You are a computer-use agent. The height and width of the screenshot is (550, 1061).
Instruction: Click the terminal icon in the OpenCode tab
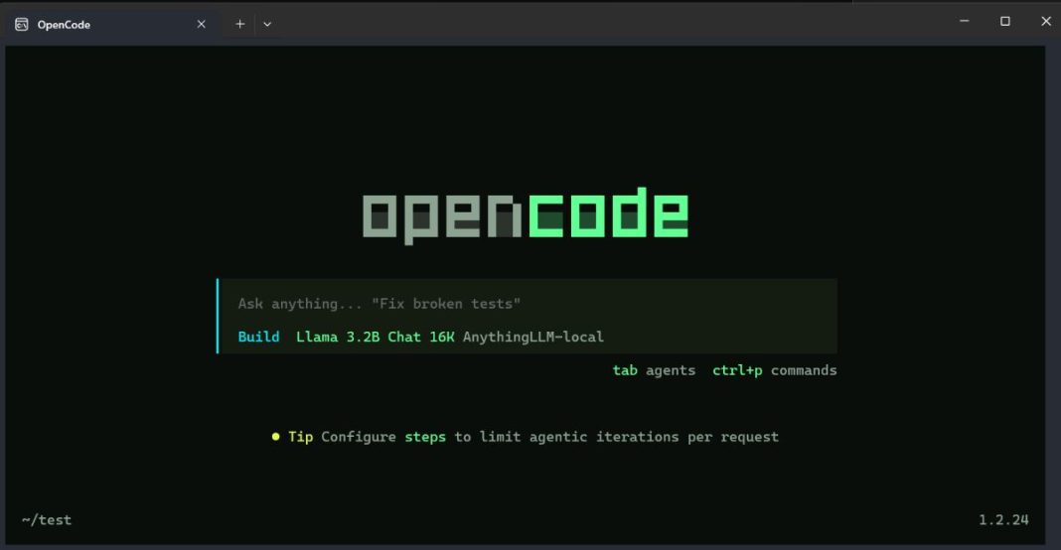coord(22,25)
